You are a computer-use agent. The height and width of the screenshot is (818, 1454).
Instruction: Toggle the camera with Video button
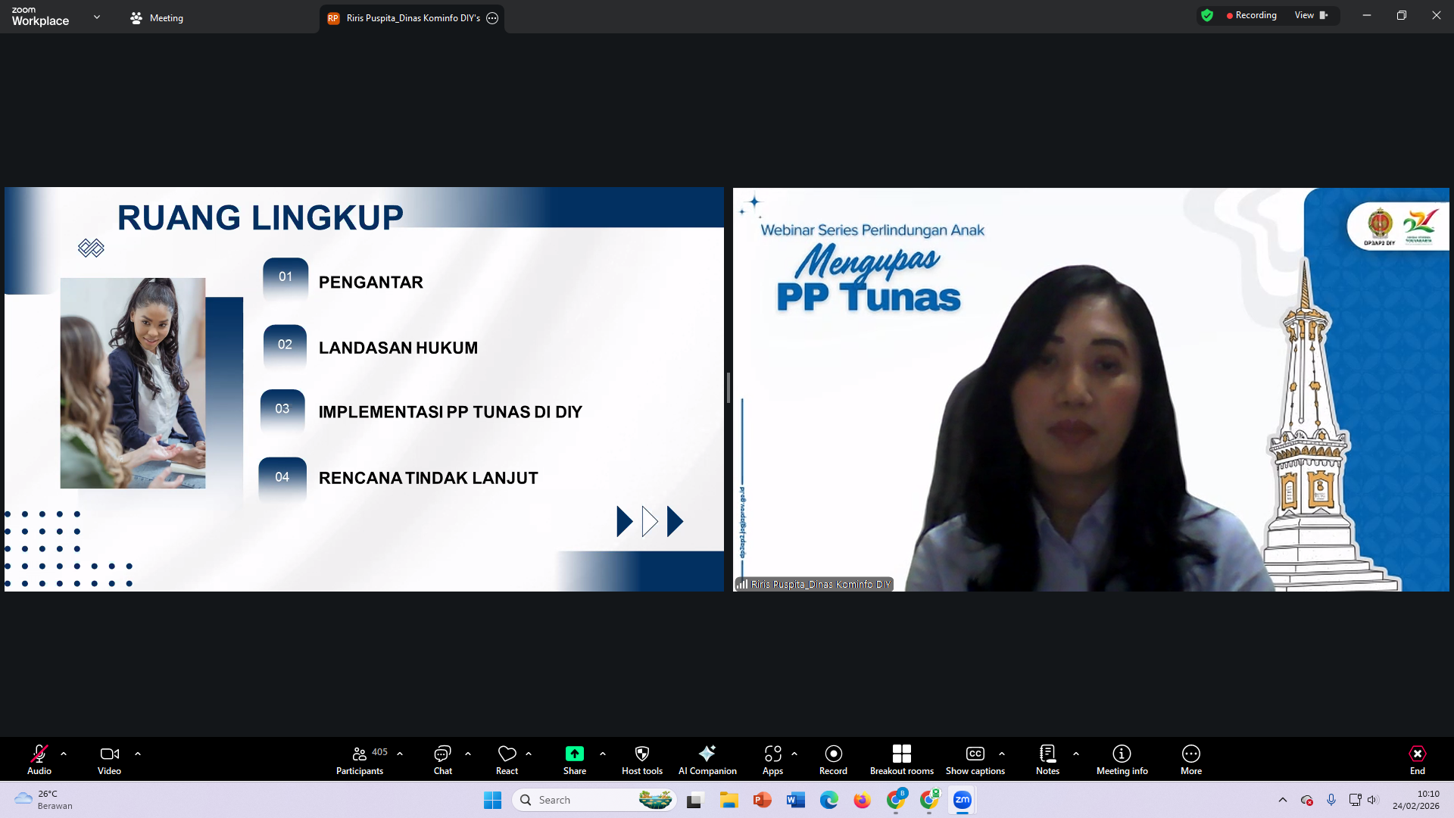tap(109, 759)
